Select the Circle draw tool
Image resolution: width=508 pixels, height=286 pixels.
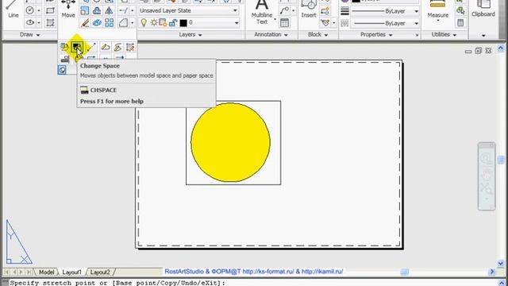pyautogui.click(x=30, y=10)
